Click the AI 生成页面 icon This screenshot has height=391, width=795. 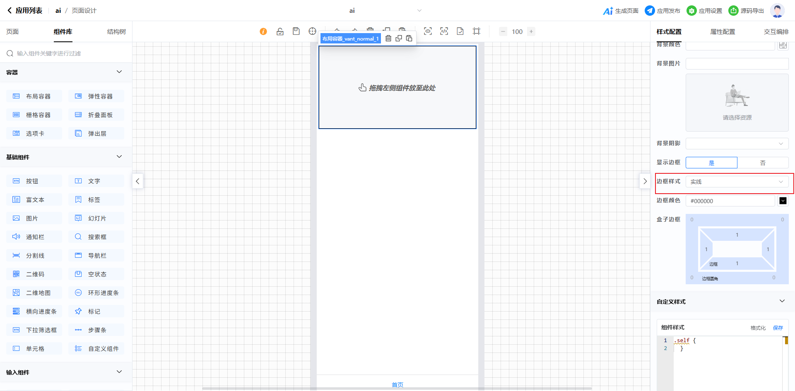click(608, 11)
